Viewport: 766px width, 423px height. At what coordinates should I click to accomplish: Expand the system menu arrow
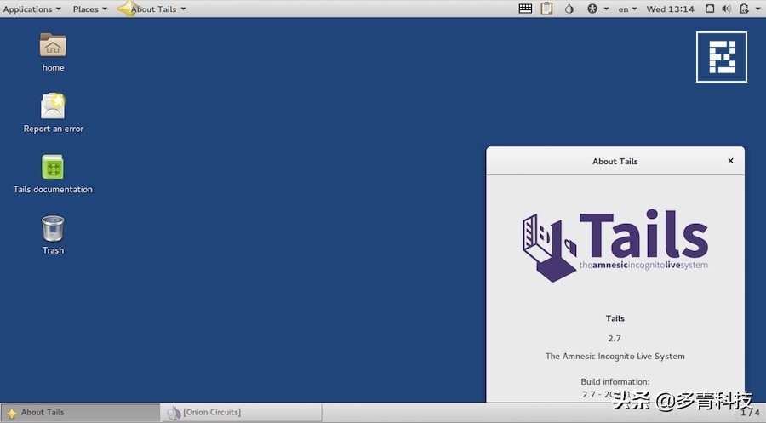point(757,9)
